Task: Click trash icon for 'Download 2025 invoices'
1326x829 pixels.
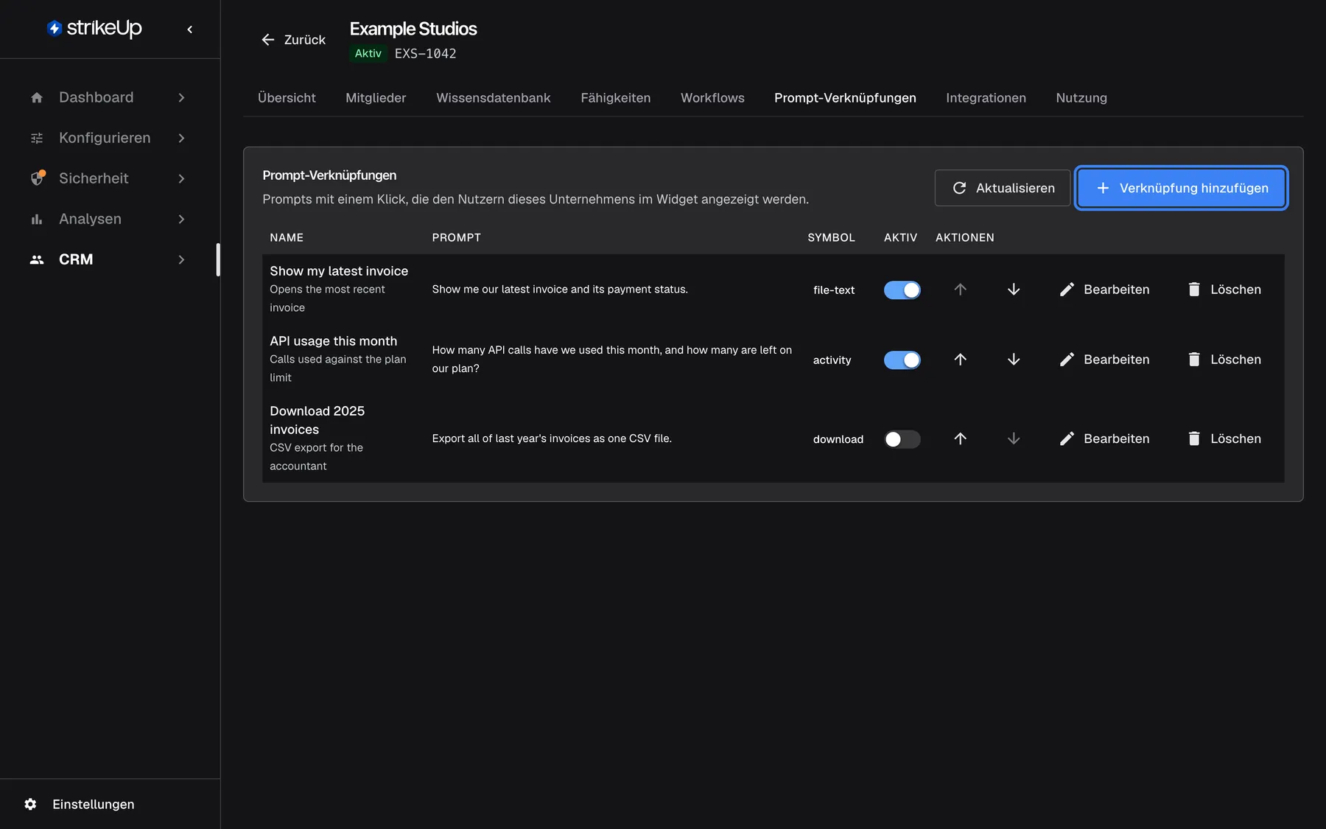Action: (x=1194, y=438)
